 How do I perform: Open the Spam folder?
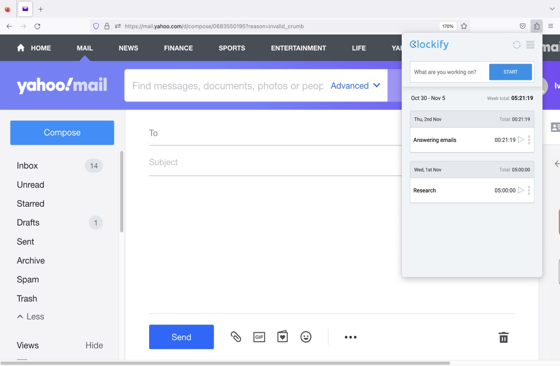click(27, 279)
